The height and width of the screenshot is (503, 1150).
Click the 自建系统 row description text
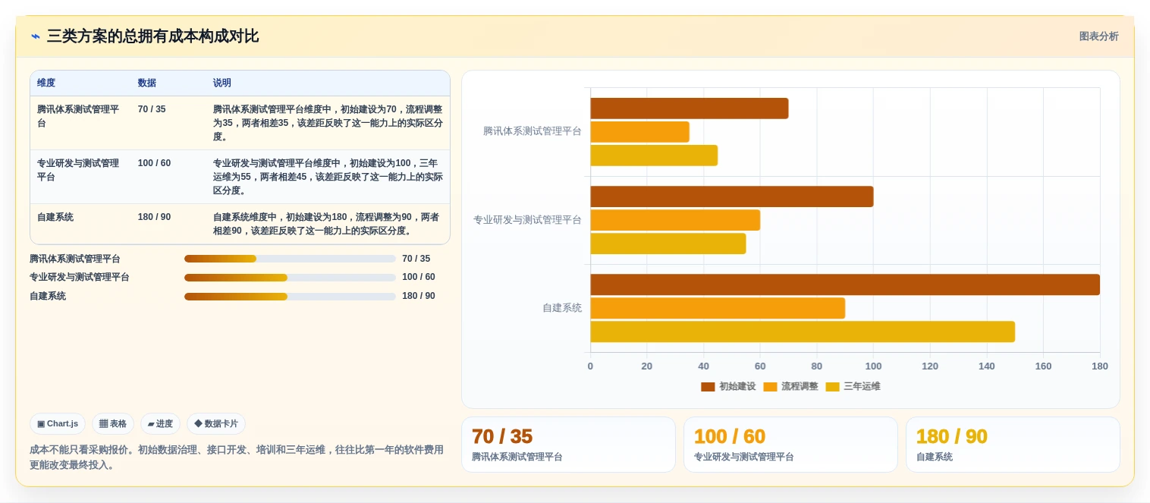tap(326, 224)
